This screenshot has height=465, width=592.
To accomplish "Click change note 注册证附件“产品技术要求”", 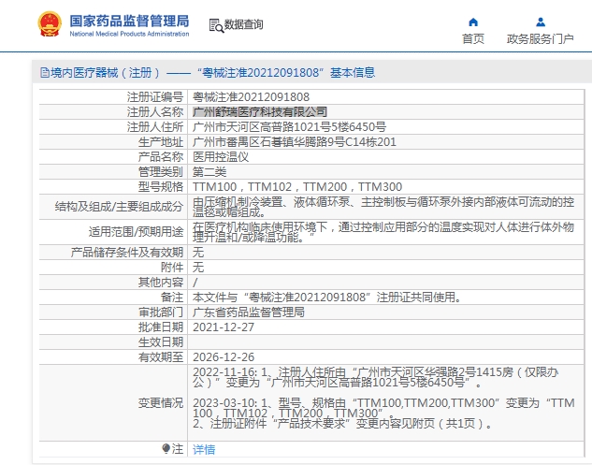I will [343, 424].
